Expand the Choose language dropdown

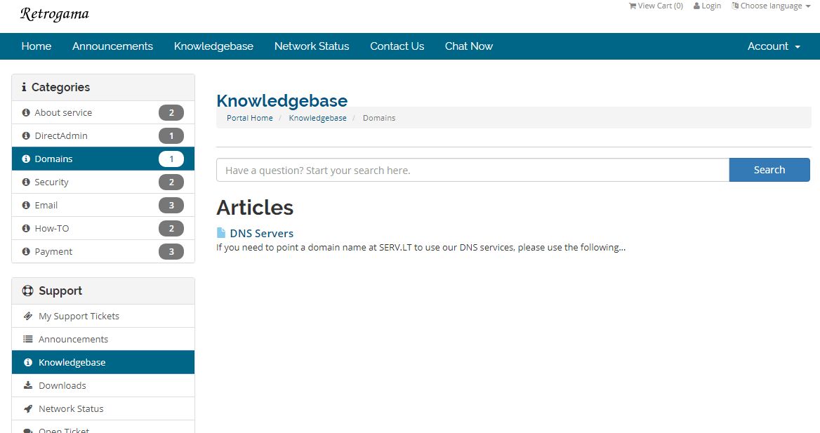coord(771,6)
